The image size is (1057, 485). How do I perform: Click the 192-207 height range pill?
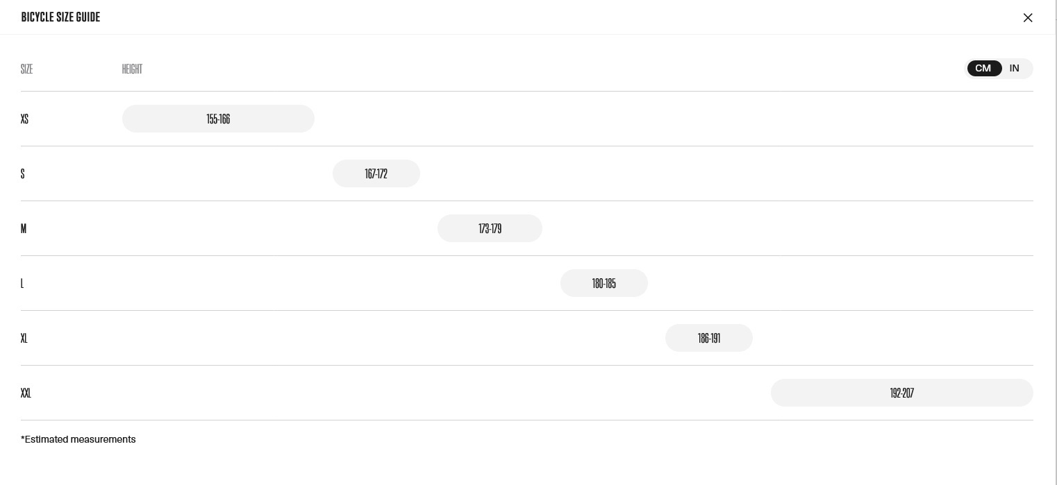[902, 393]
